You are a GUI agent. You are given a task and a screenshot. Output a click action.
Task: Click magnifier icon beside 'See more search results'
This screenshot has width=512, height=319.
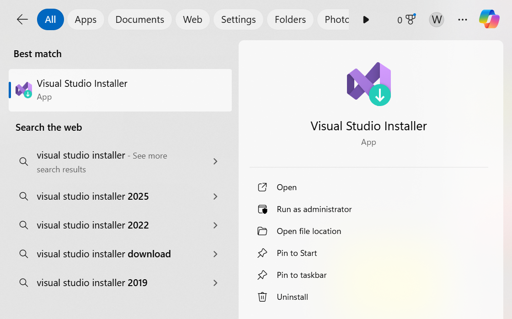pyautogui.click(x=23, y=162)
